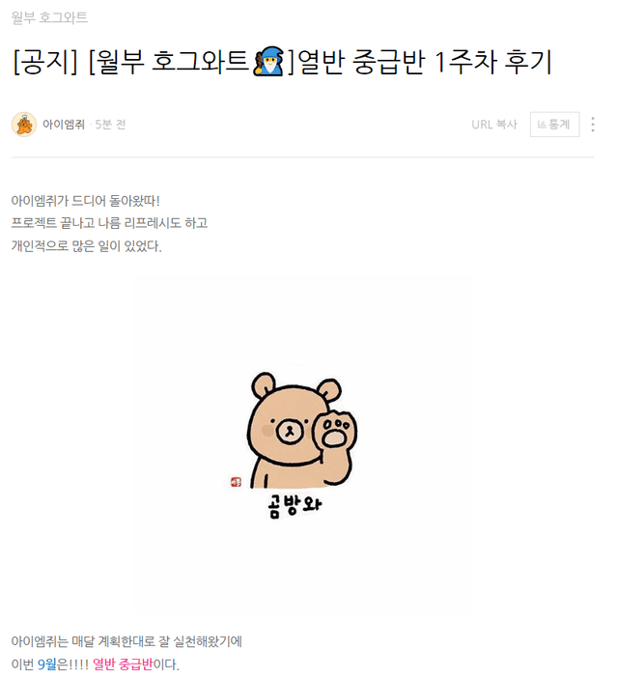Image resolution: width=618 pixels, height=678 pixels.
Task: Click the line 개인적으로 많은 일이 있었다
Action: [87, 246]
